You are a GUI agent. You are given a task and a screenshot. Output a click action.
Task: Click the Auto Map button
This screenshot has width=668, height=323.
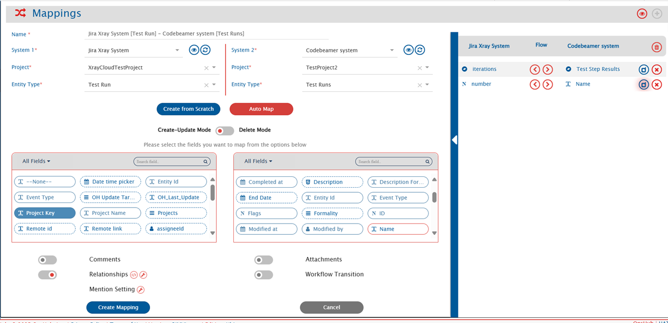261,109
